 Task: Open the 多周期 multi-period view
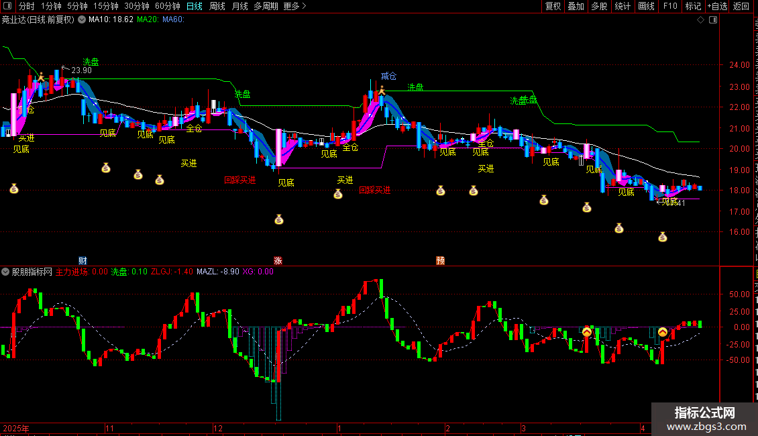pos(266,6)
